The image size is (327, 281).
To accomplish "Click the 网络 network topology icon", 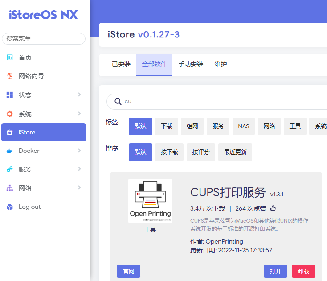I will coord(10,188).
